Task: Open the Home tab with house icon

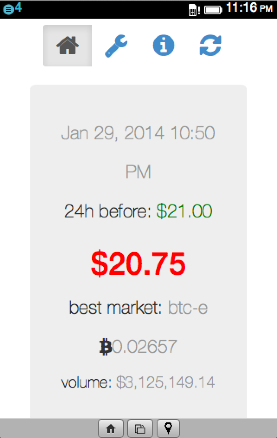Action: click(x=68, y=46)
